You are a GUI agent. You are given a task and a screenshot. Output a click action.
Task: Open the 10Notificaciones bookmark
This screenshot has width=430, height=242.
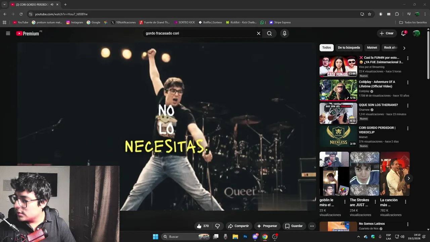[x=123, y=23]
